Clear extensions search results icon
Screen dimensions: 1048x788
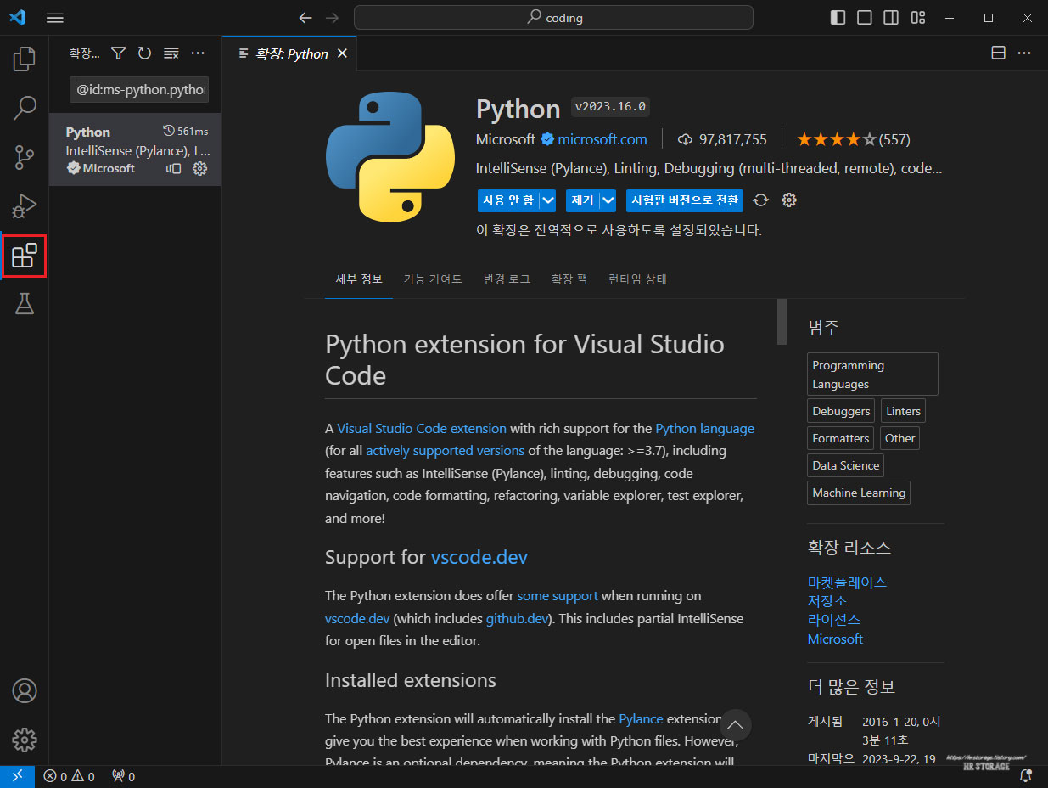[171, 53]
